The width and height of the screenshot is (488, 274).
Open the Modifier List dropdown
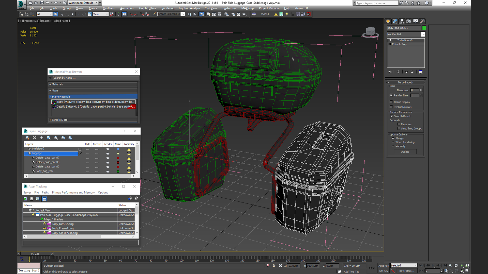(x=406, y=34)
